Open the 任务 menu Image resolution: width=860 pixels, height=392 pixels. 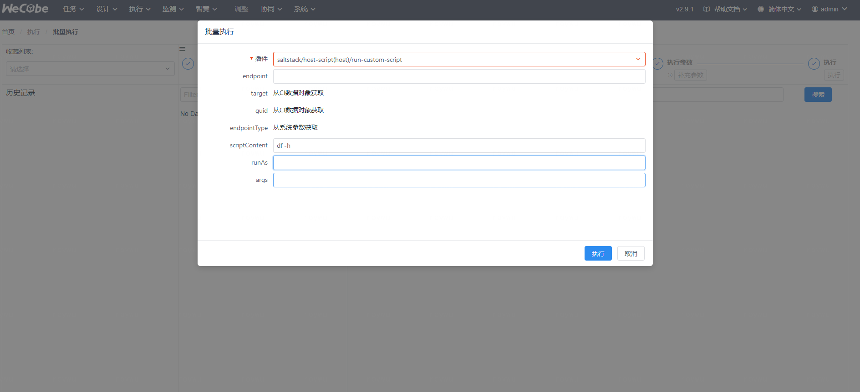pos(73,9)
